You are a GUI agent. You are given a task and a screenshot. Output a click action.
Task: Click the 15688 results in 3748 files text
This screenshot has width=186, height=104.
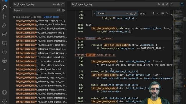click(x=27, y=17)
